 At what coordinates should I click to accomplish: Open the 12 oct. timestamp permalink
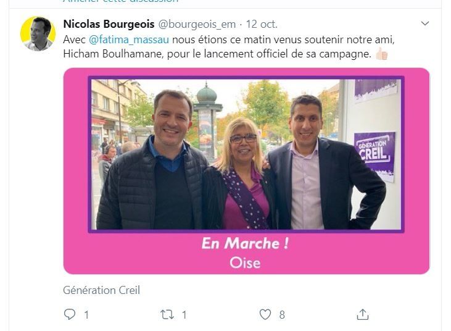point(262,24)
